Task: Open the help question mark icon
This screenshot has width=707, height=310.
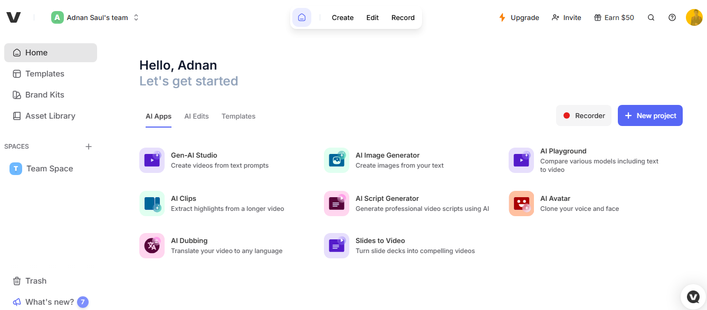Action: pyautogui.click(x=672, y=17)
